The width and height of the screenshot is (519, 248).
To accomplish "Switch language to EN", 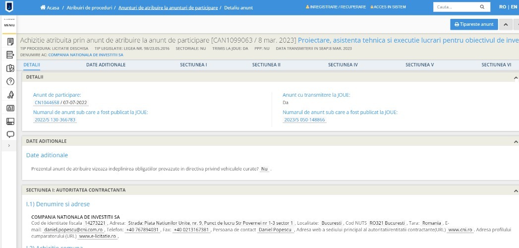I will click(x=514, y=7).
